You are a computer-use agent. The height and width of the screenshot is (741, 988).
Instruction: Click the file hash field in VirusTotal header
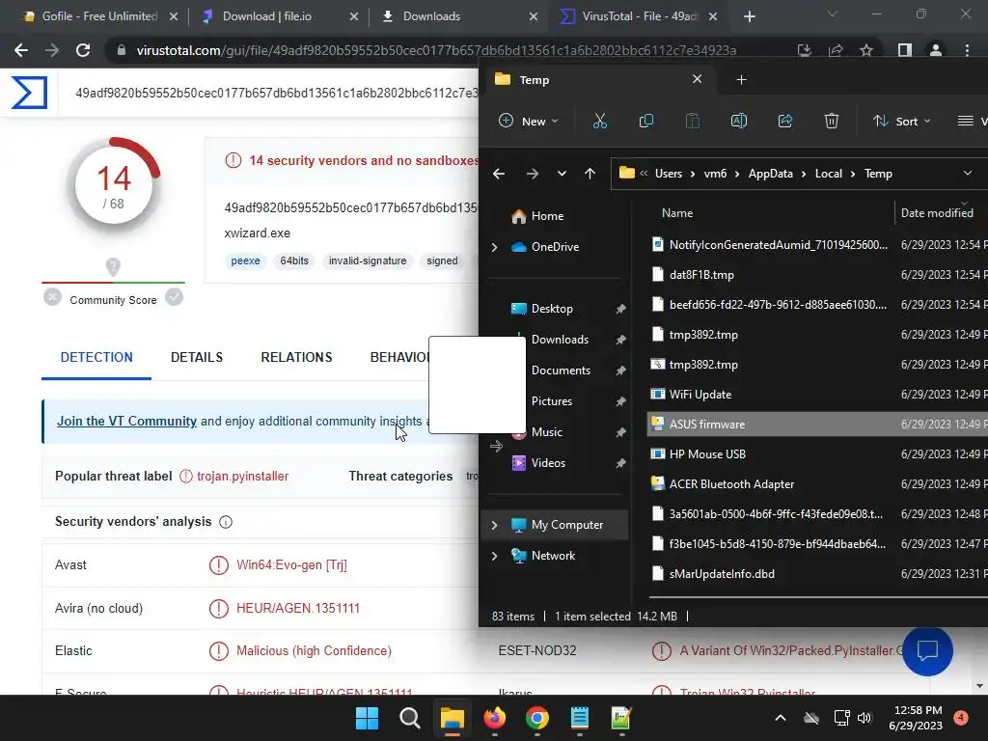click(x=276, y=94)
